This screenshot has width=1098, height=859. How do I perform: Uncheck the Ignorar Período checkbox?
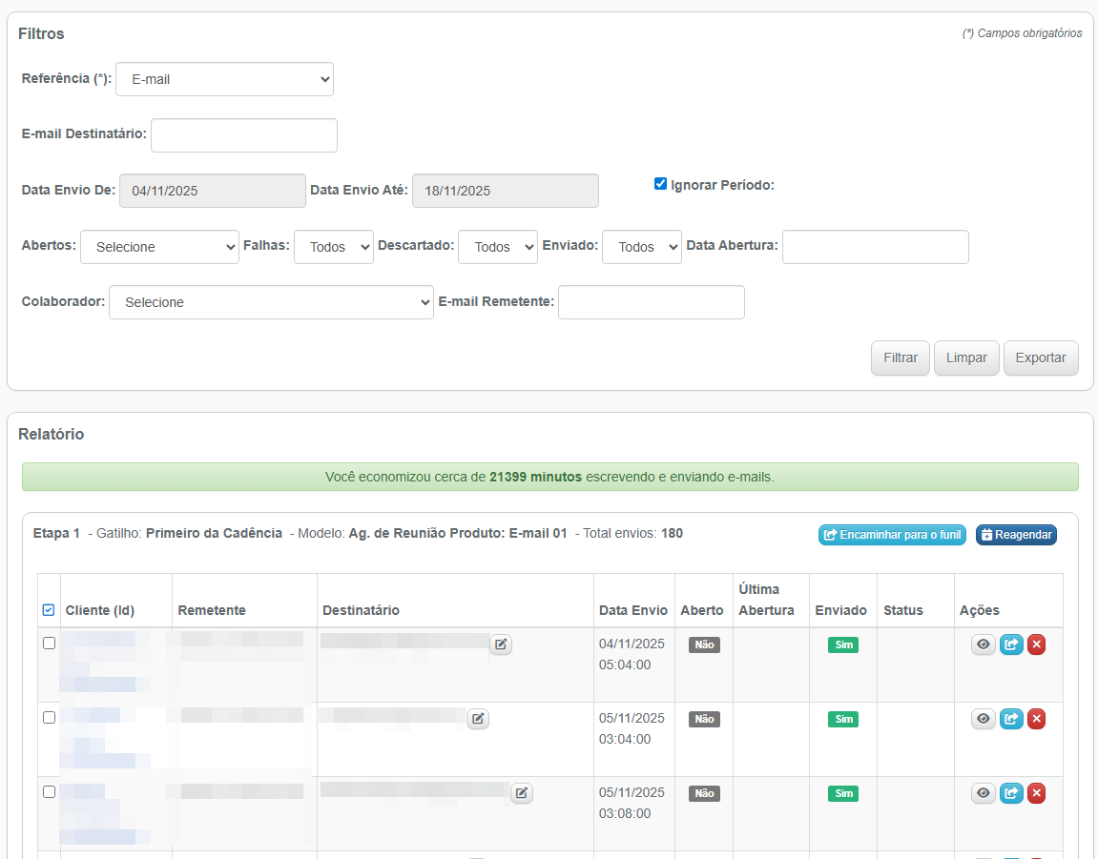click(660, 184)
